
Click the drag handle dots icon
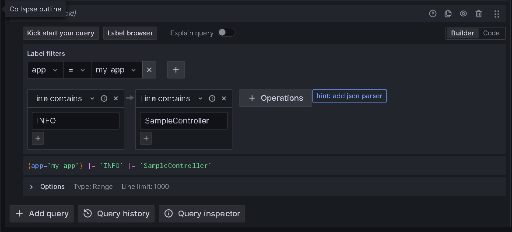pyautogui.click(x=497, y=14)
